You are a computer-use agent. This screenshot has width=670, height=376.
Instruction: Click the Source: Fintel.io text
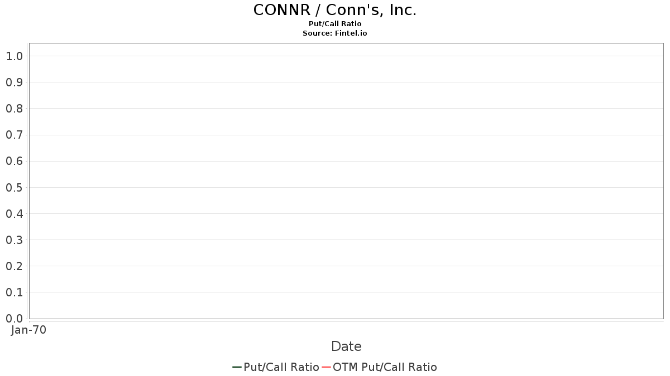click(x=335, y=33)
